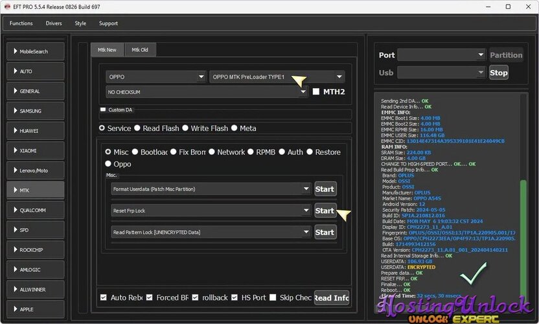Screen dimensions: 539x324
Task: Select the MTK sidebar section
Action: [35, 190]
